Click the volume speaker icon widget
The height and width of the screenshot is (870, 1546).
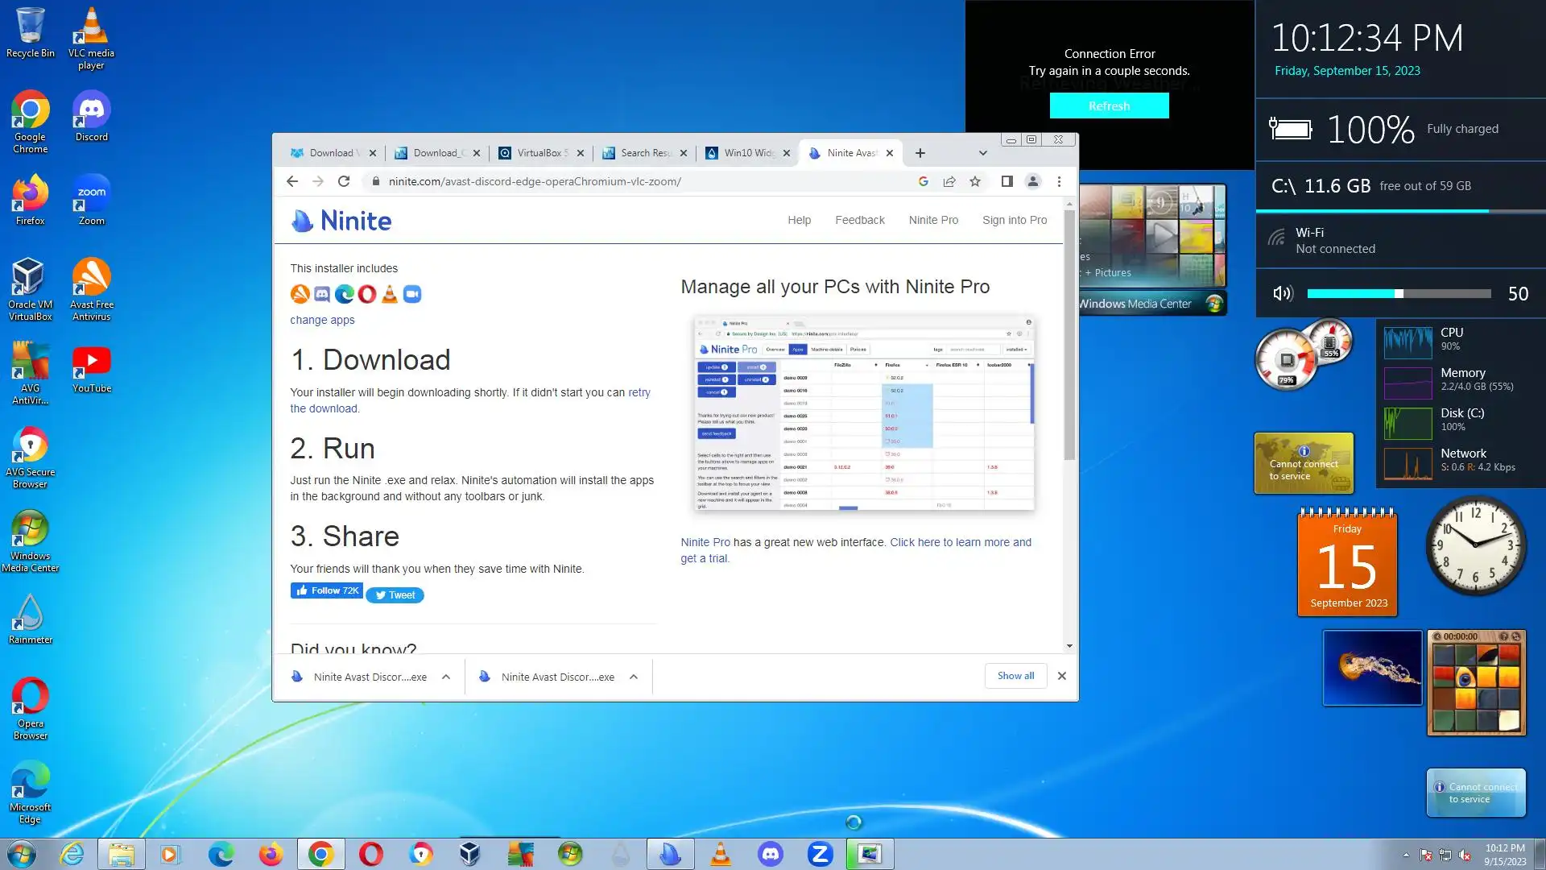coord(1282,294)
